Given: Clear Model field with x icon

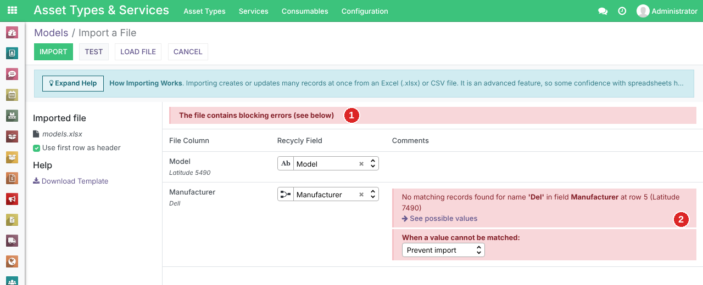Looking at the screenshot, I should click(361, 164).
